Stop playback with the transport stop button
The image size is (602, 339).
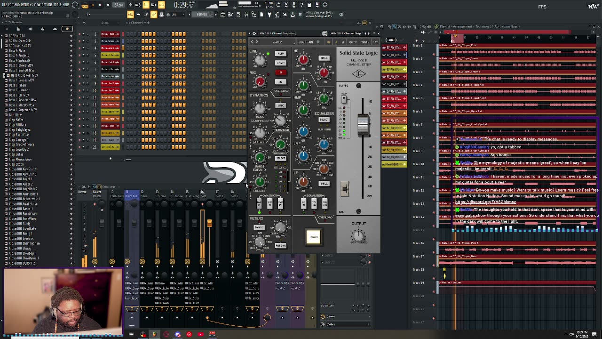(100, 5)
